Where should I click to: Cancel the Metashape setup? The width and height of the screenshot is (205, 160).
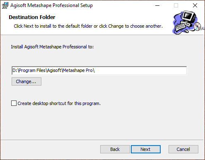tap(183, 149)
